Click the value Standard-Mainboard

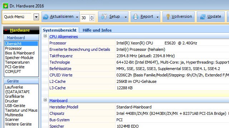[x=134, y=107]
